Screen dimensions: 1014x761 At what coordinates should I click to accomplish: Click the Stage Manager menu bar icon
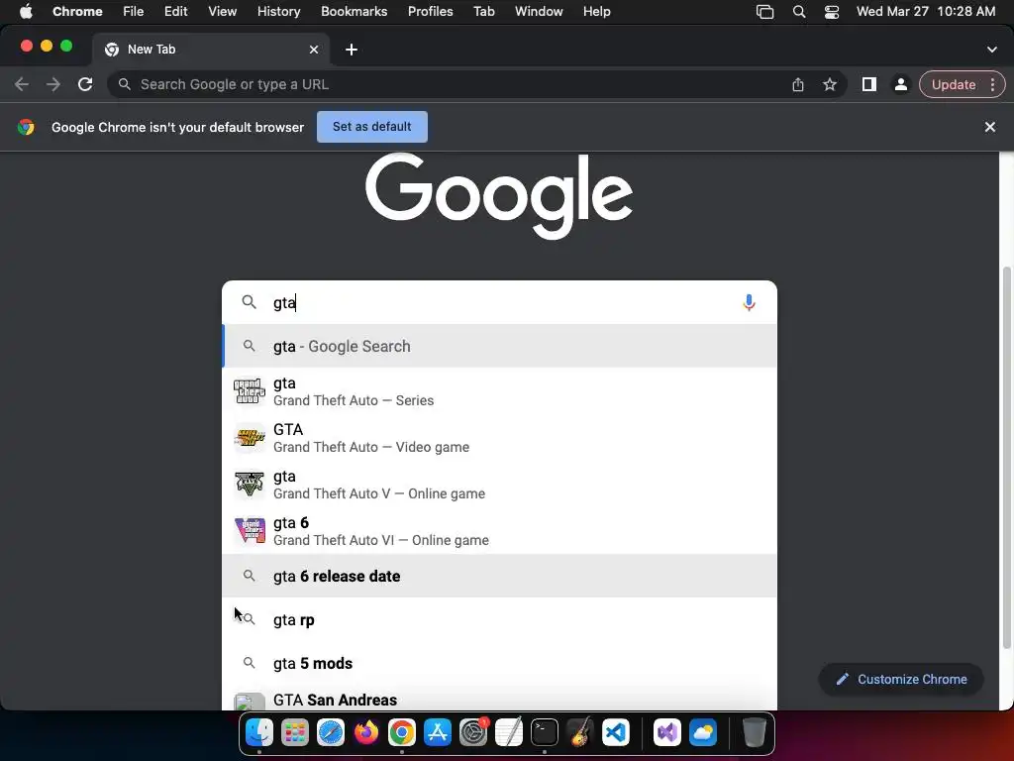pyautogui.click(x=765, y=12)
